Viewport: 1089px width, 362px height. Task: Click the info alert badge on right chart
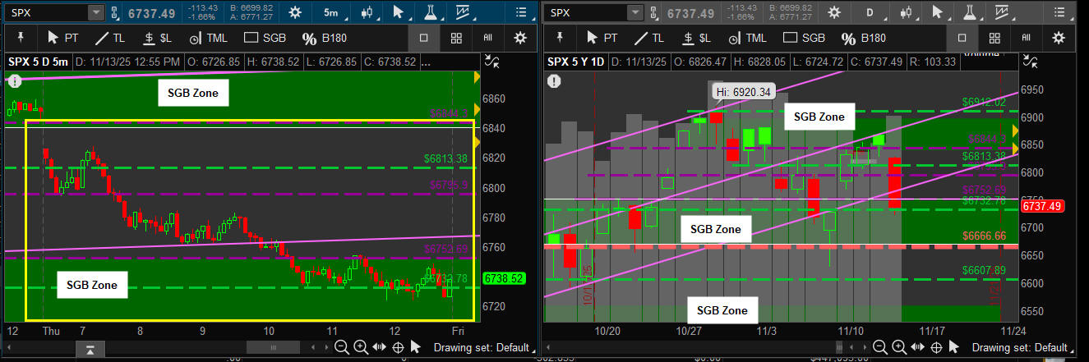tap(554, 80)
